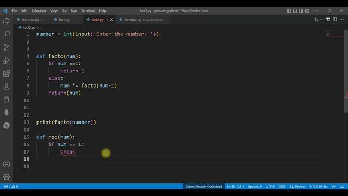Image resolution: width=348 pixels, height=196 pixels.
Task: Open the Run and Debug view
Action: pyautogui.click(x=7, y=60)
